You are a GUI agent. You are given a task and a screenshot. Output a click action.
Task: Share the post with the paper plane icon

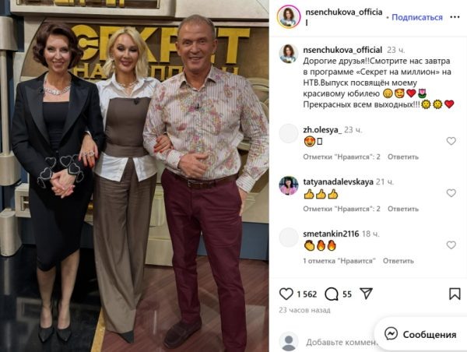[x=366, y=294]
